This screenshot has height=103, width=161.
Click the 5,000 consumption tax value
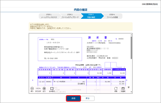(x=109, y=73)
